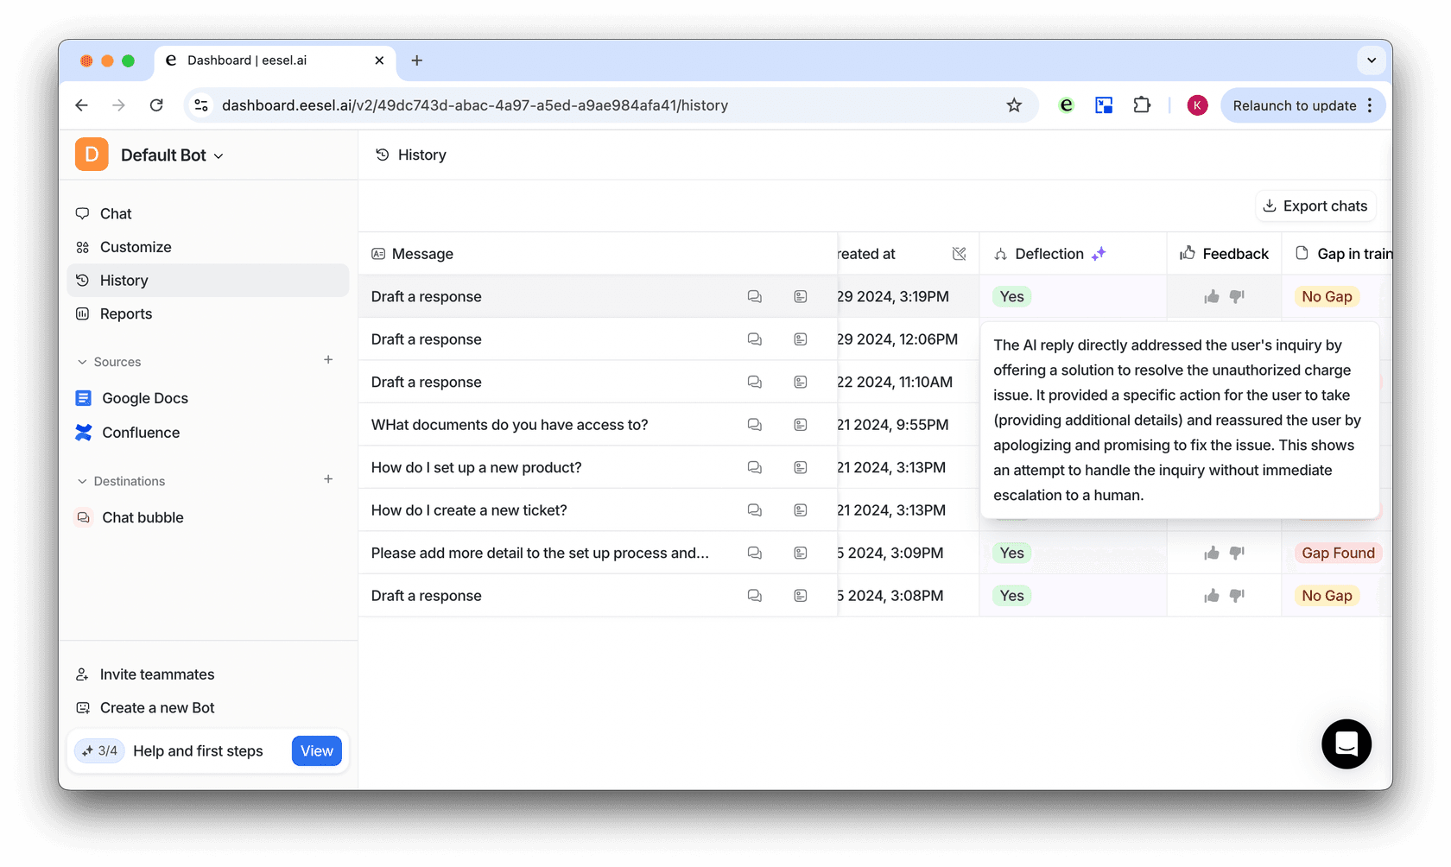Bookmark this page with the star icon
Viewport: 1451px width, 867px height.
coord(1014,105)
